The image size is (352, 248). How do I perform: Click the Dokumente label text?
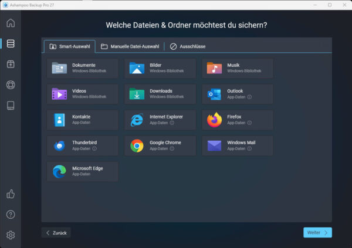click(84, 65)
